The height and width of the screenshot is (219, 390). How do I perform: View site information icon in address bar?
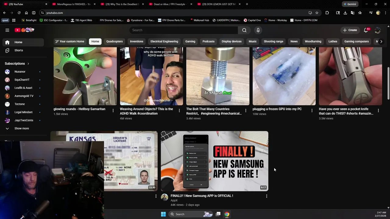(42, 13)
